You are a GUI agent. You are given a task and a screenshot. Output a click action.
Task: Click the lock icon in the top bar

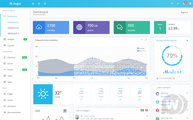[x=45, y=4]
